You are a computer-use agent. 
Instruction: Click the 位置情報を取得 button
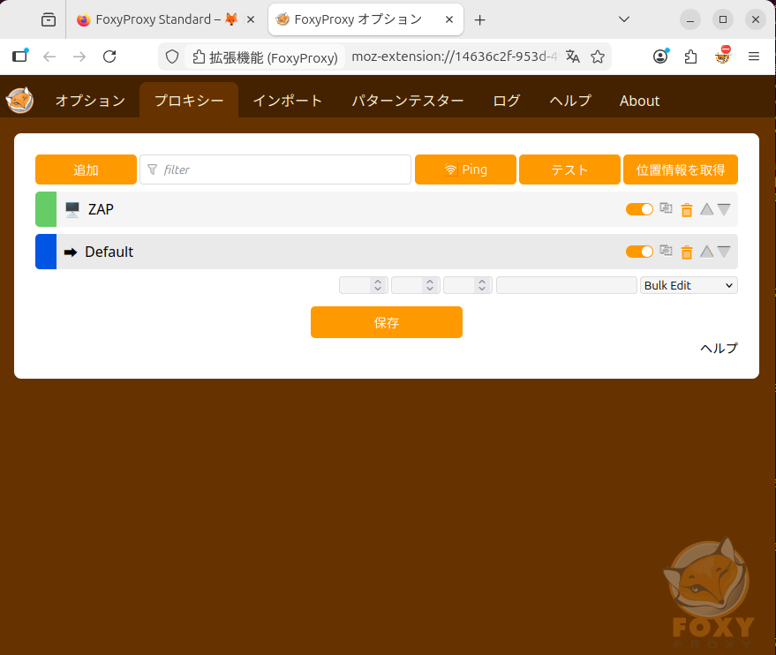point(681,169)
